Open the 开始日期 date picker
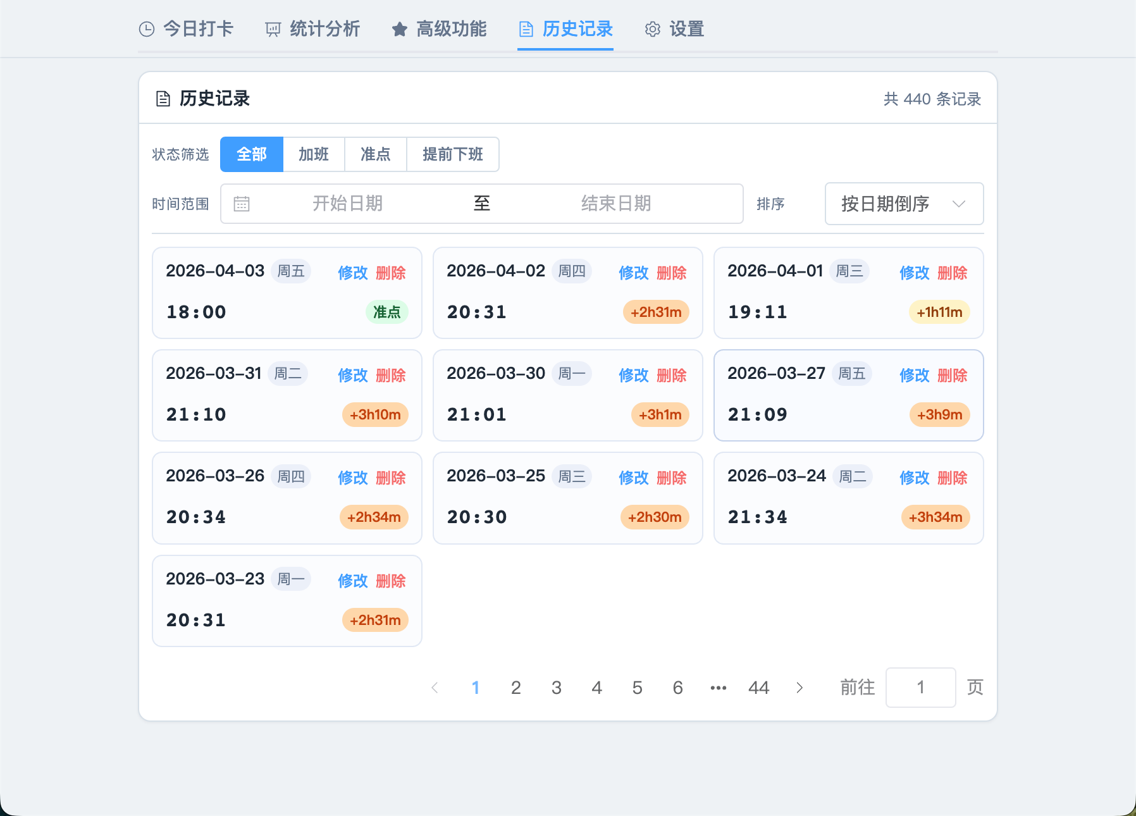This screenshot has height=816, width=1136. pyautogui.click(x=347, y=204)
